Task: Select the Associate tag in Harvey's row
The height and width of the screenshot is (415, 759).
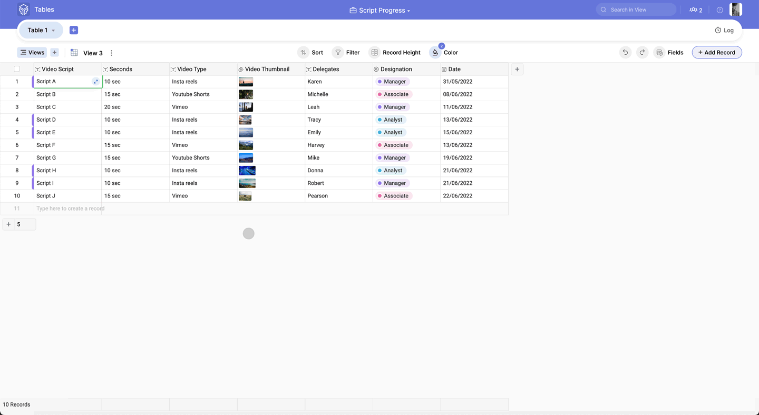Action: 394,145
